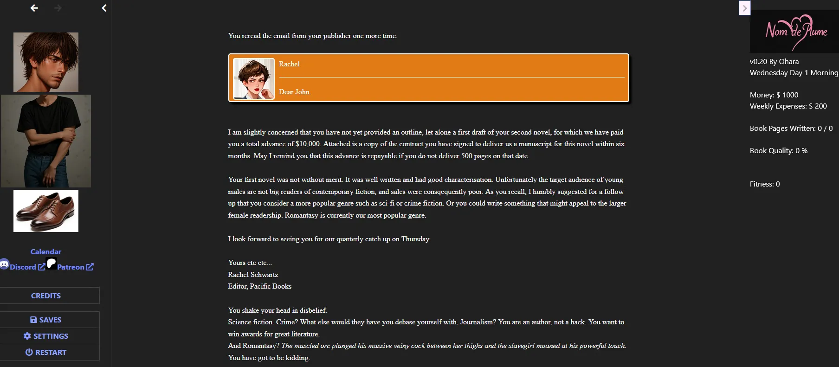Collapse the left sidebar with the chevron
The image size is (839, 367).
tap(104, 8)
